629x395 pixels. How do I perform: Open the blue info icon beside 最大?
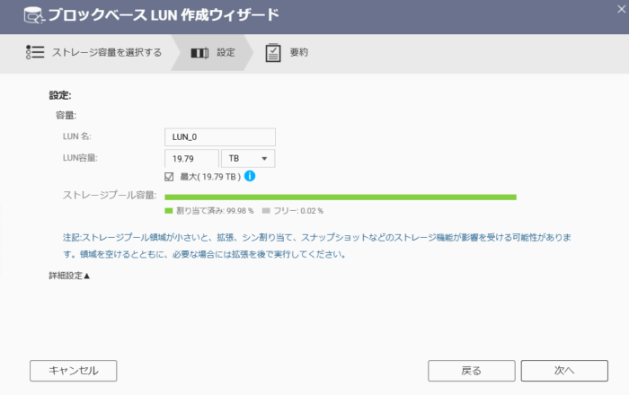(x=250, y=176)
